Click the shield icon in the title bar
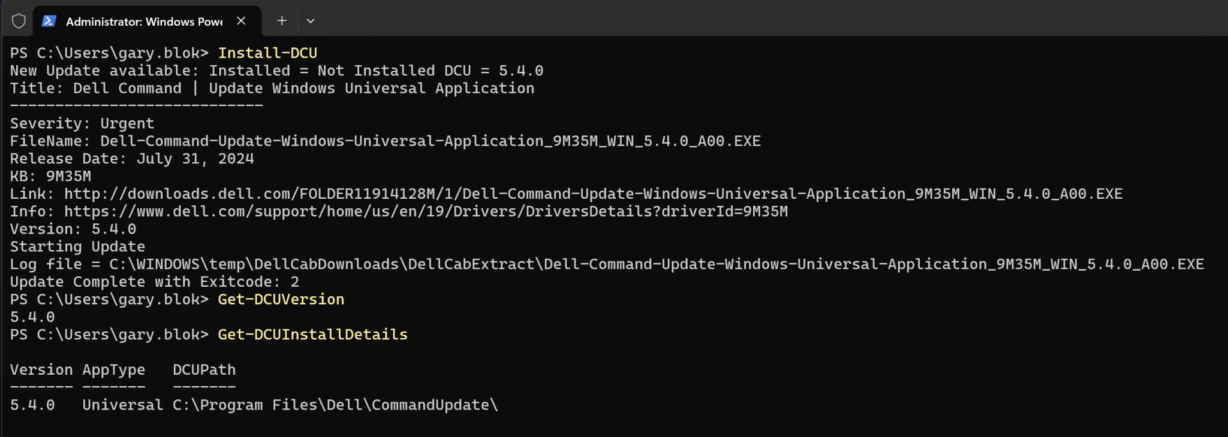Screen dimensions: 1228x437 coord(18,20)
